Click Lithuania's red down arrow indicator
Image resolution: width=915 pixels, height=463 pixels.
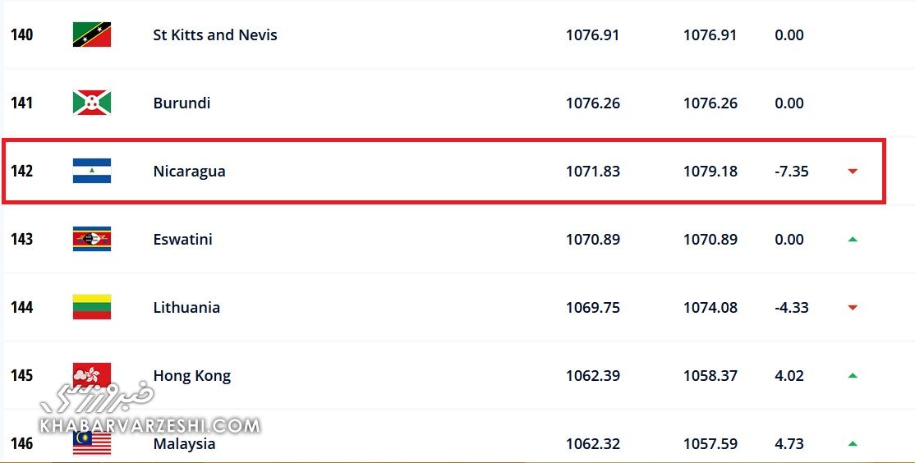click(853, 308)
